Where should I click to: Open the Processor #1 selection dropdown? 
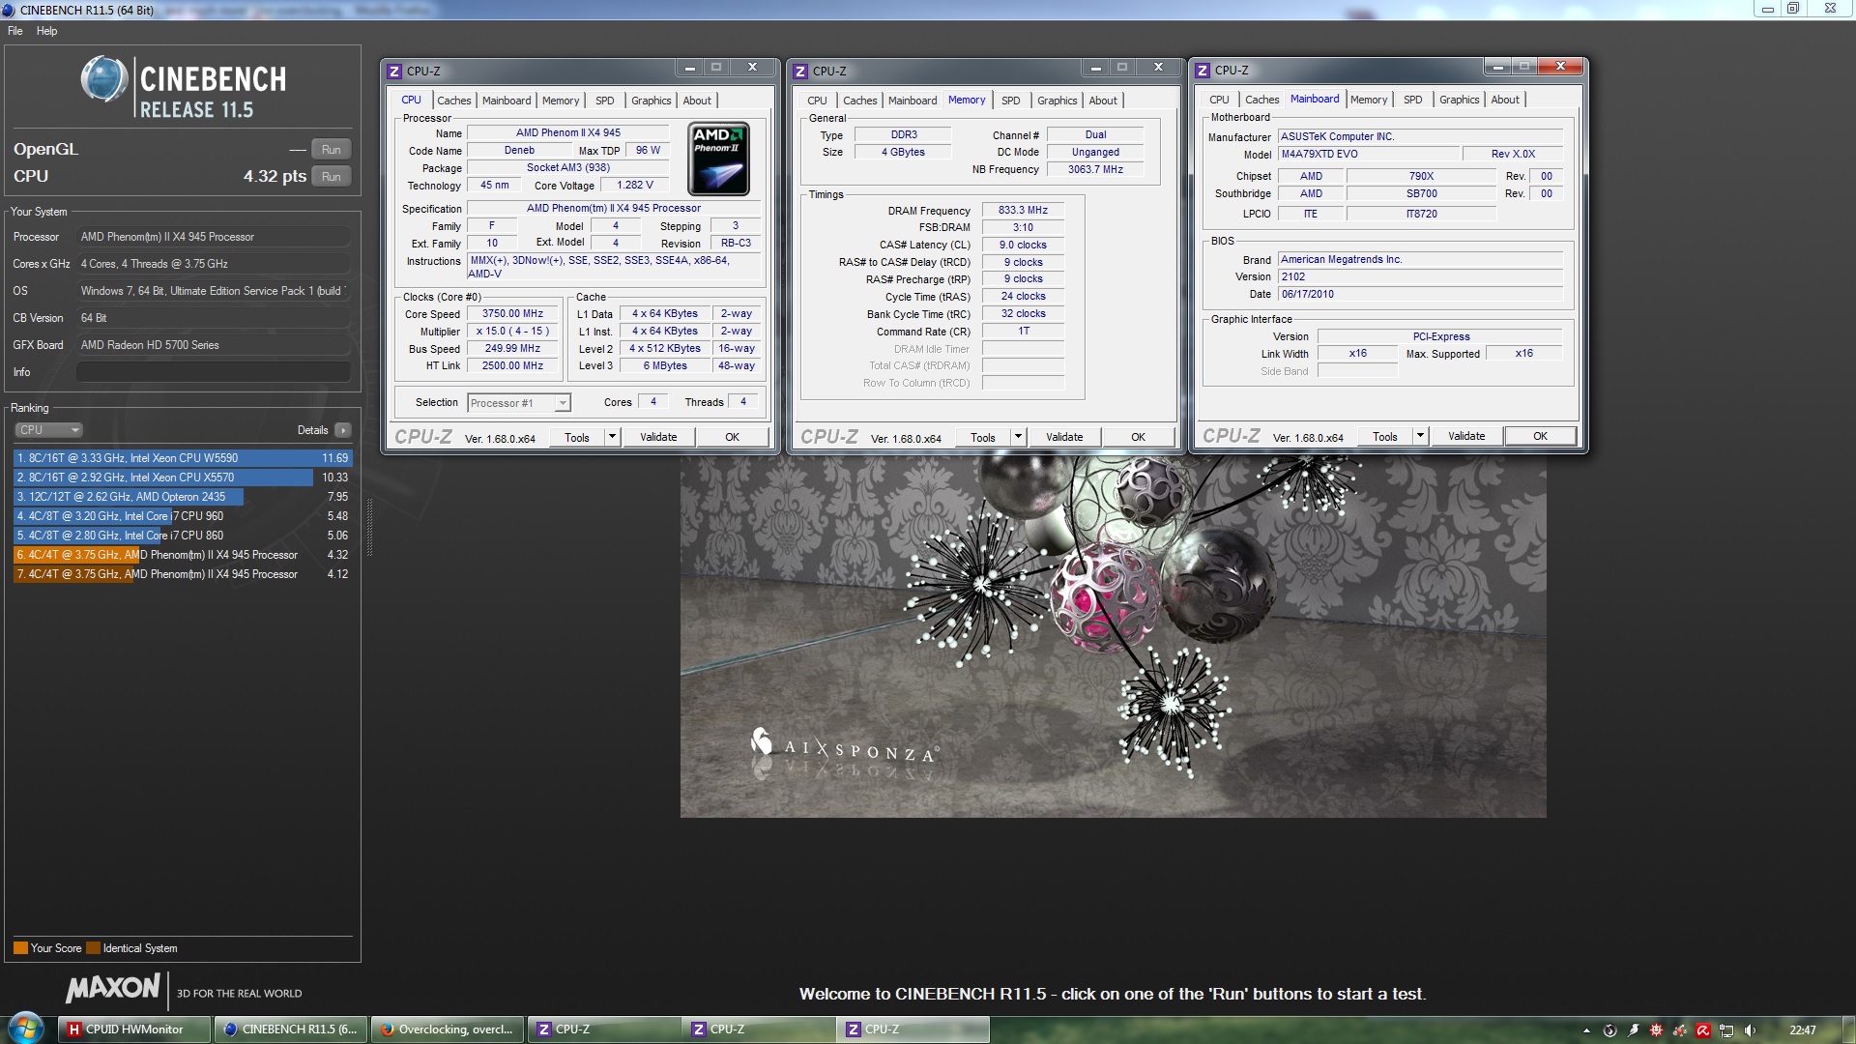519,403
